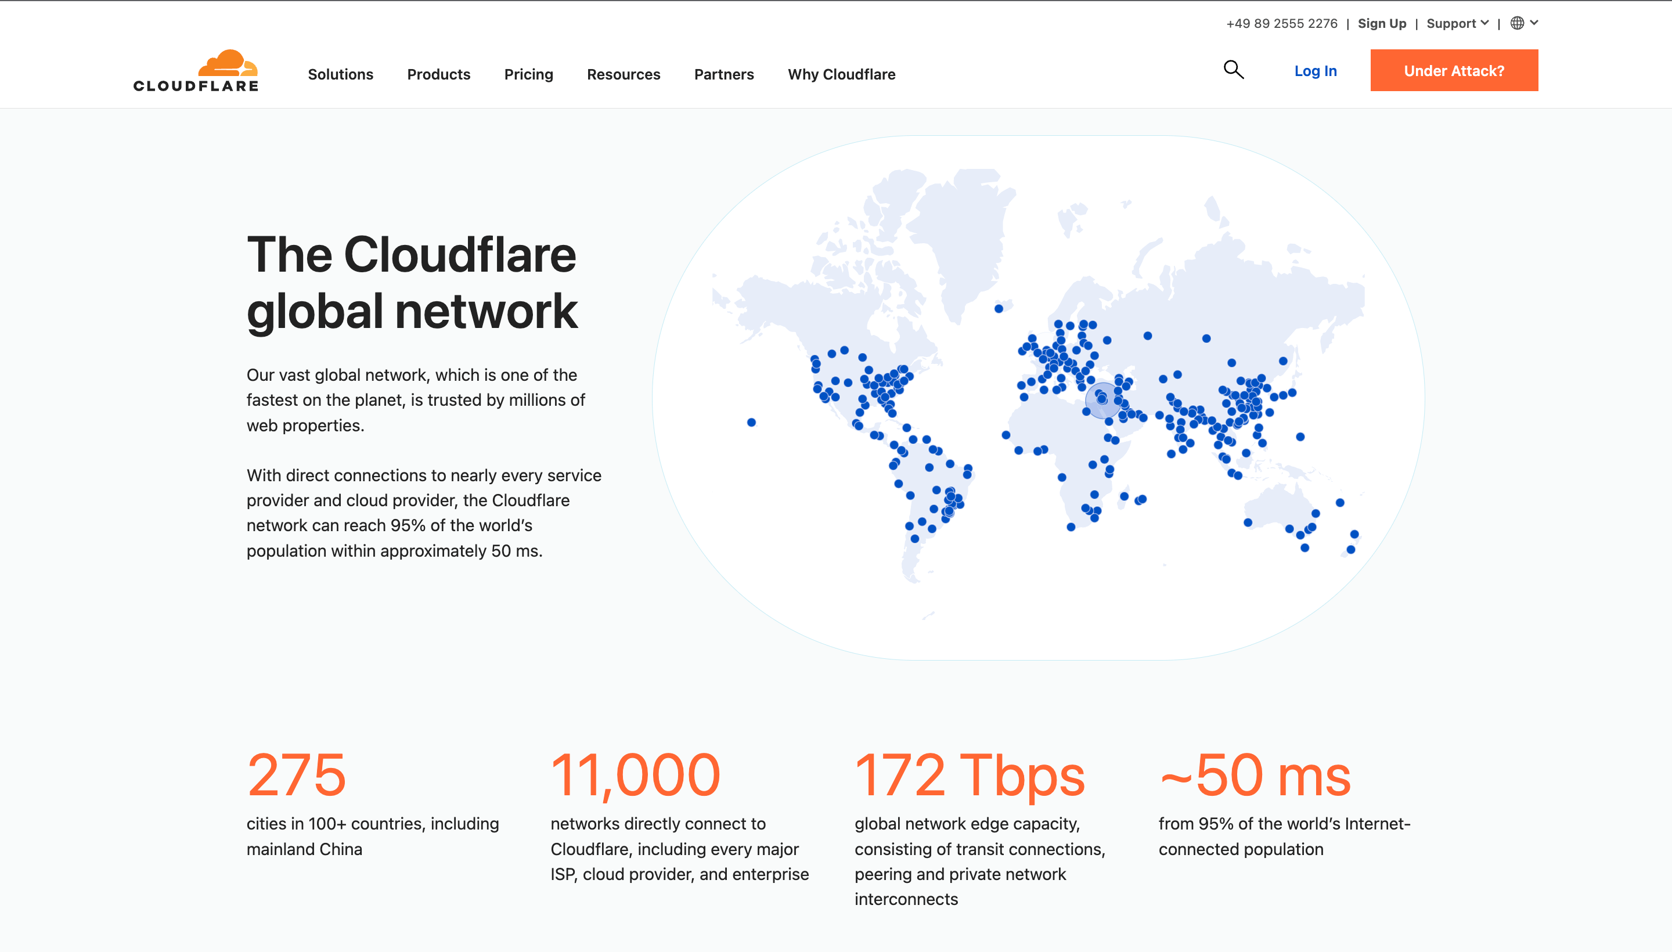The width and height of the screenshot is (1672, 952).
Task: Click the globe language icon
Action: (1517, 23)
